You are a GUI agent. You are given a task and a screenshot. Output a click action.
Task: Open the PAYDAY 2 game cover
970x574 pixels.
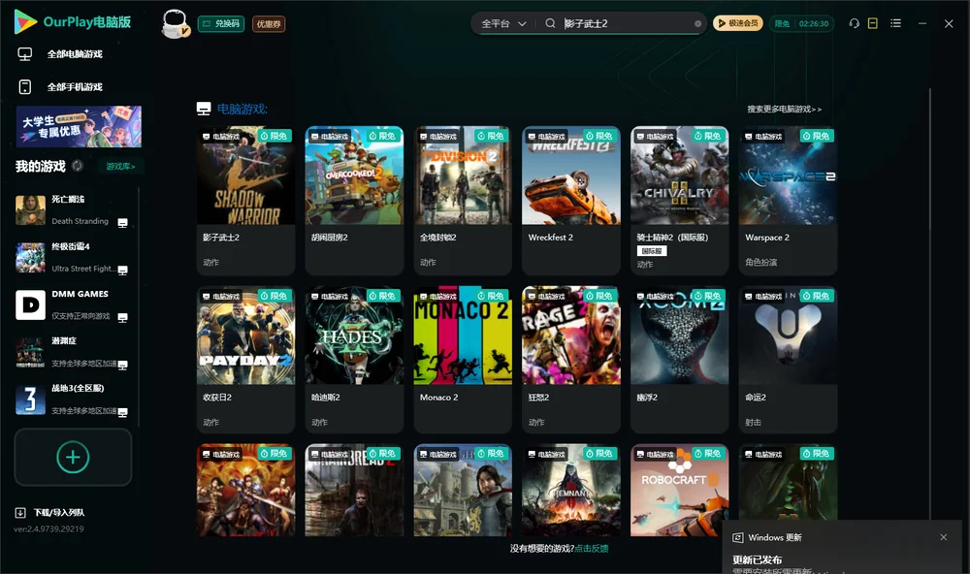coord(245,335)
